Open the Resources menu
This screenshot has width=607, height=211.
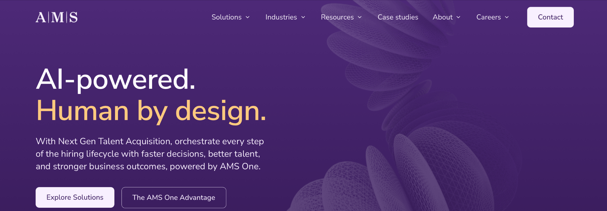[337, 17]
